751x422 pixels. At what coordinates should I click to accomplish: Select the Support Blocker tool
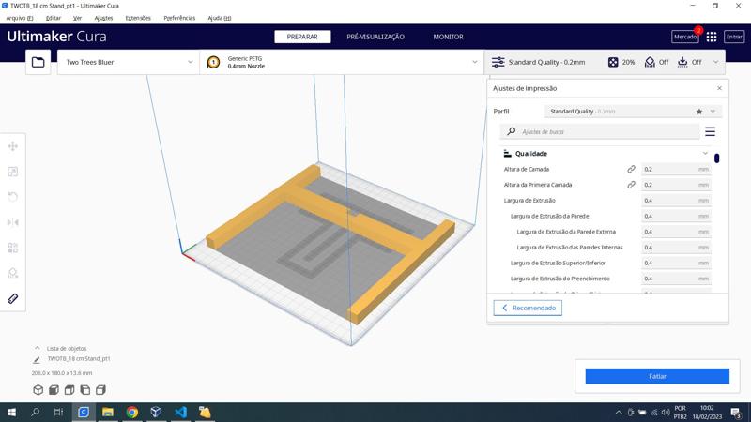click(13, 273)
